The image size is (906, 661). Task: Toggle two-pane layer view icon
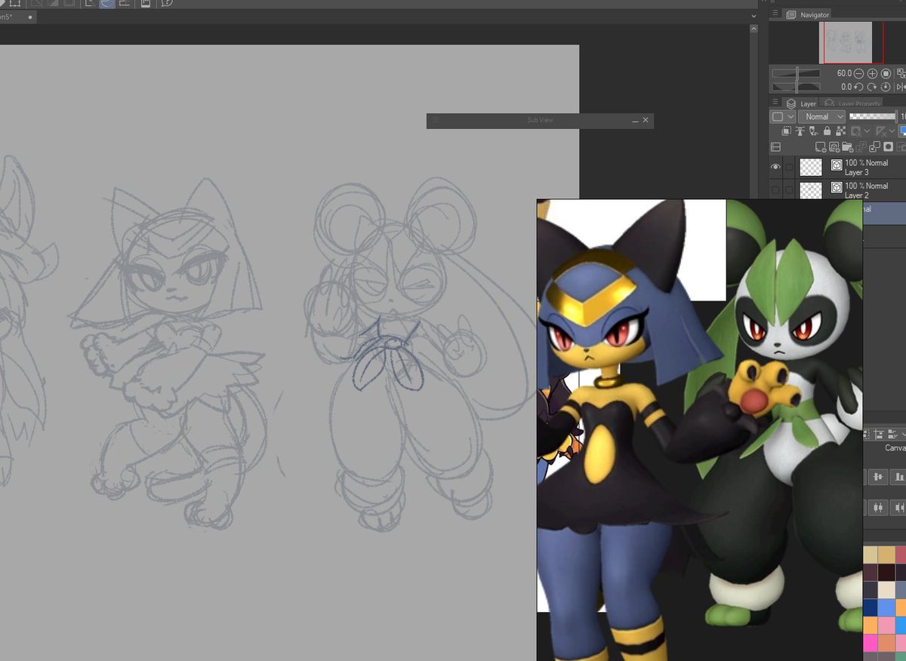pyautogui.click(x=775, y=147)
